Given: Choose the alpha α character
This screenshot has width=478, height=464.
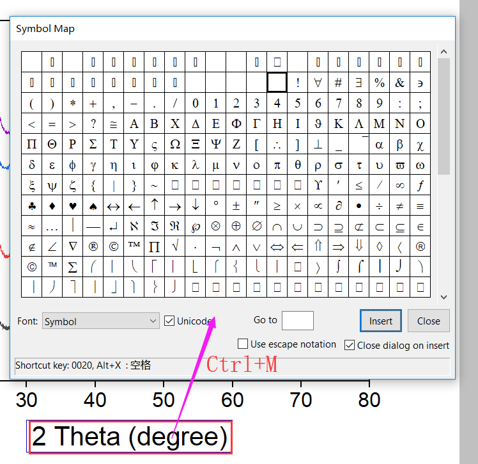Looking at the screenshot, I should 379,144.
